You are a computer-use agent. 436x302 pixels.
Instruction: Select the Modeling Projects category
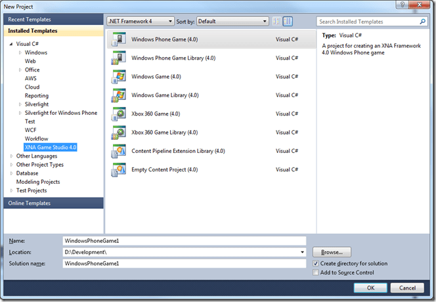[x=38, y=182]
